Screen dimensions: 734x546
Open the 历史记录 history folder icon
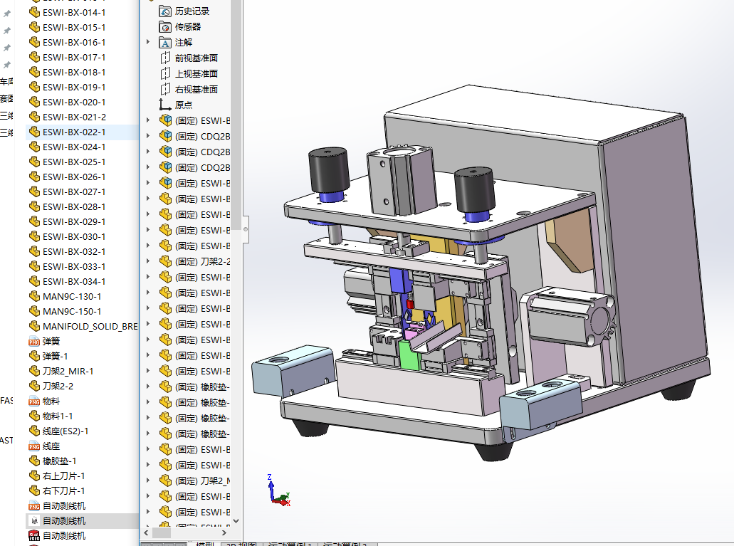[x=165, y=11]
